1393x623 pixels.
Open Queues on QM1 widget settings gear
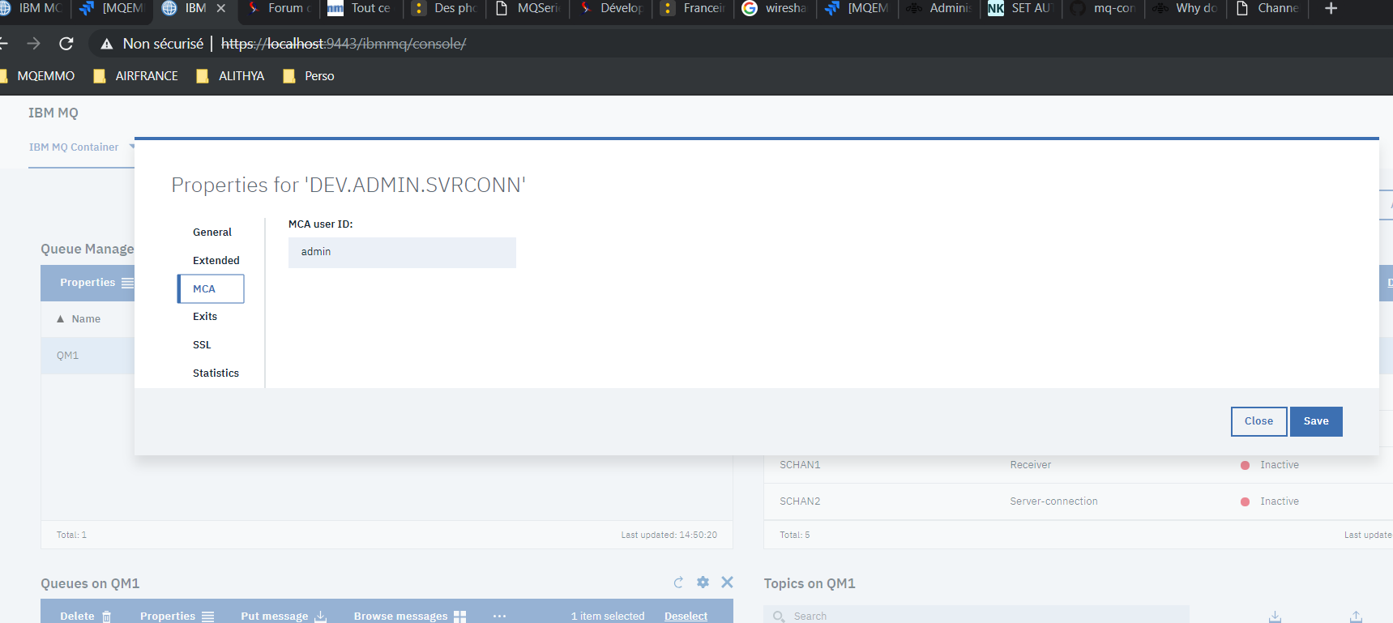coord(703,582)
